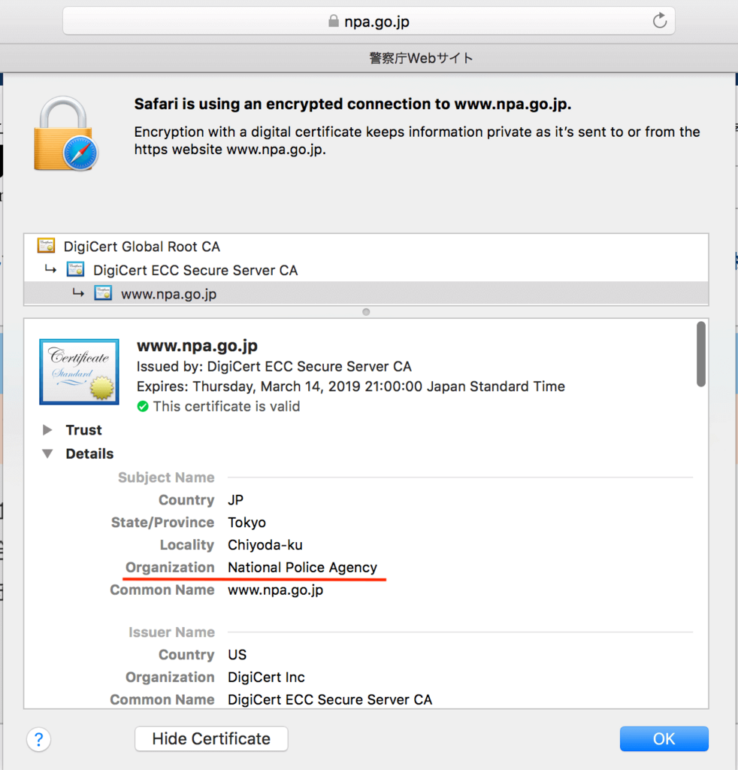Click the encrypted connection headline text
The height and width of the screenshot is (770, 738).
coord(352,104)
